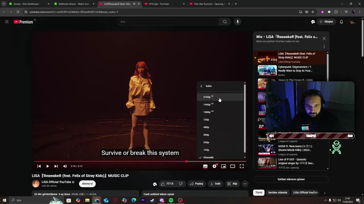Enable miniplayer mode
Screen dimensions: 364x204
click(224, 166)
